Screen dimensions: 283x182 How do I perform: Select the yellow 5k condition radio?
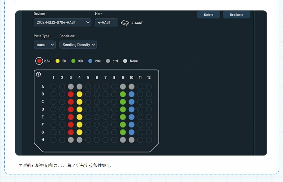pos(58,61)
